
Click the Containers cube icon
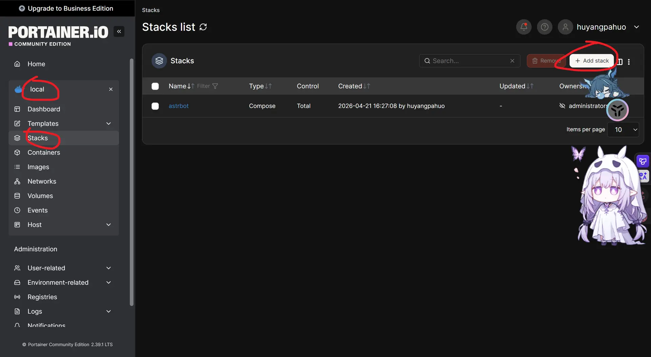(17, 153)
